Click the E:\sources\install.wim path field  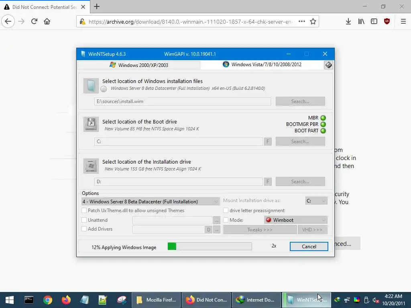tap(183, 101)
